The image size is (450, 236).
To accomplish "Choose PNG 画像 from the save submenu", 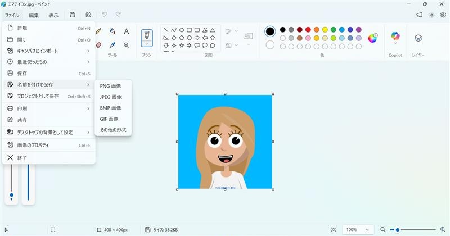I will [110, 86].
